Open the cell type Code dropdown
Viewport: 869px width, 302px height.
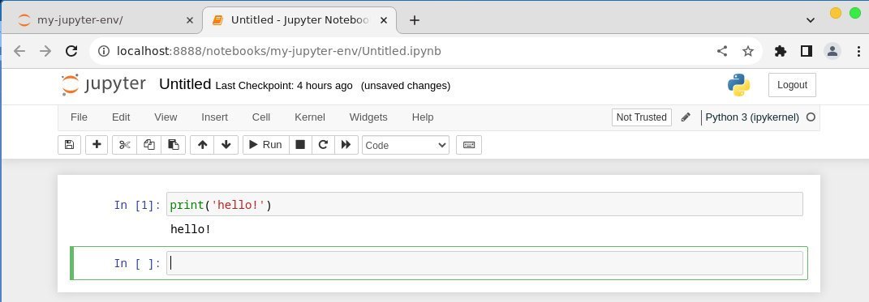click(406, 146)
